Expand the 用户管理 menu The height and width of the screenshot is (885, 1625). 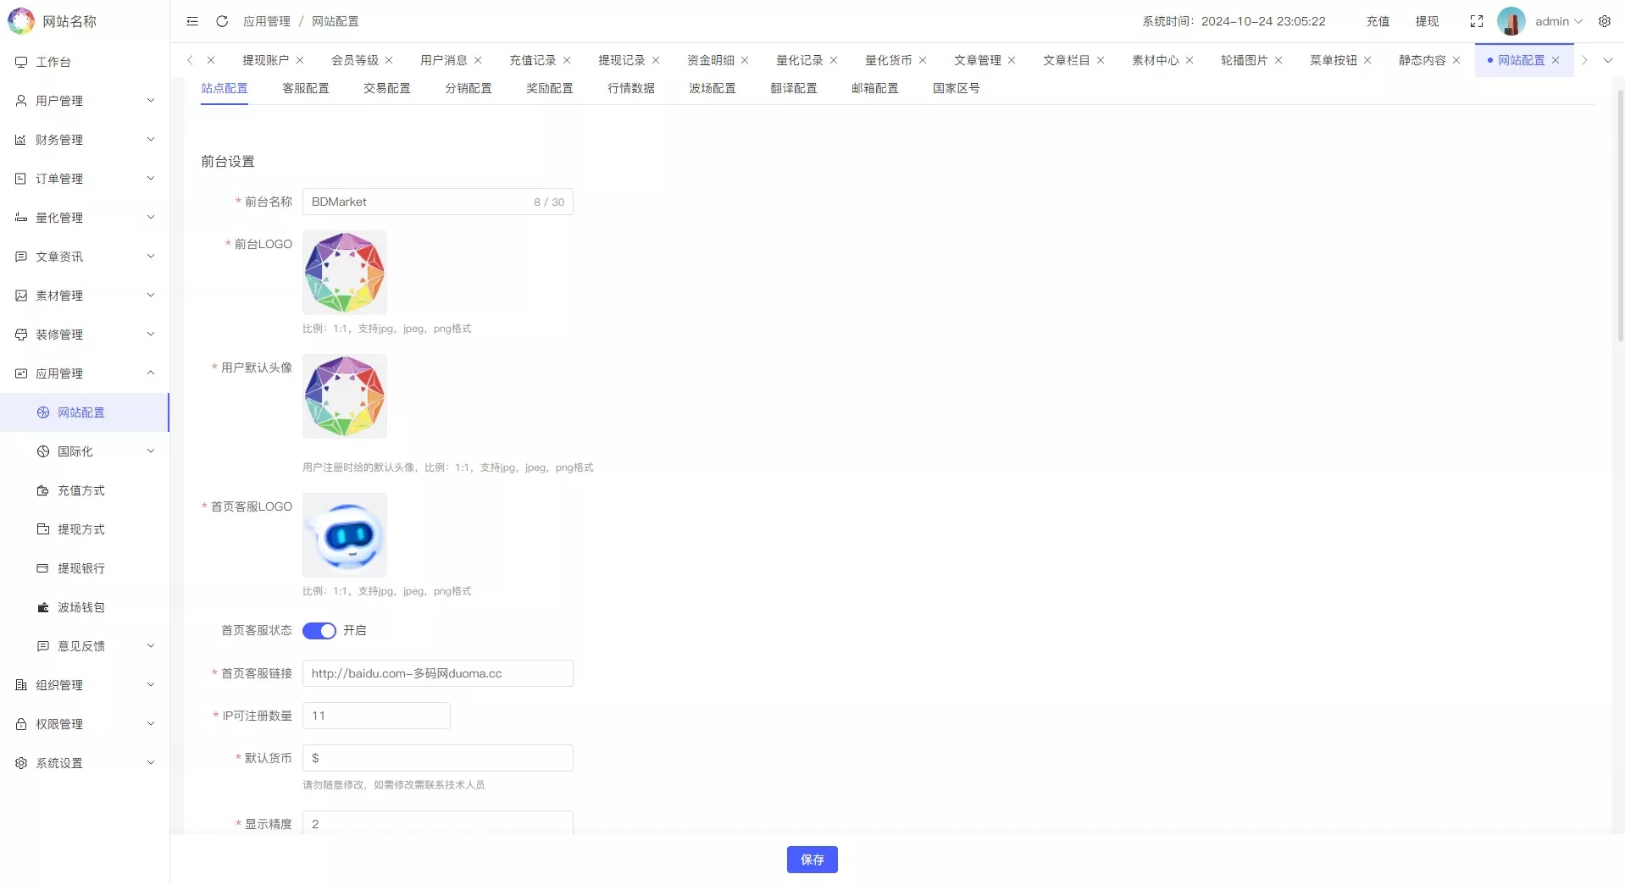point(85,100)
